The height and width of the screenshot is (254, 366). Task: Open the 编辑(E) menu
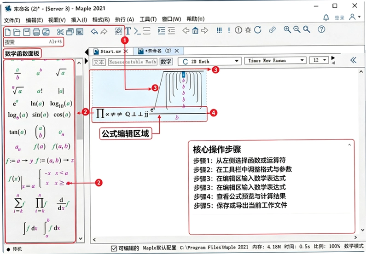[x=35, y=20]
